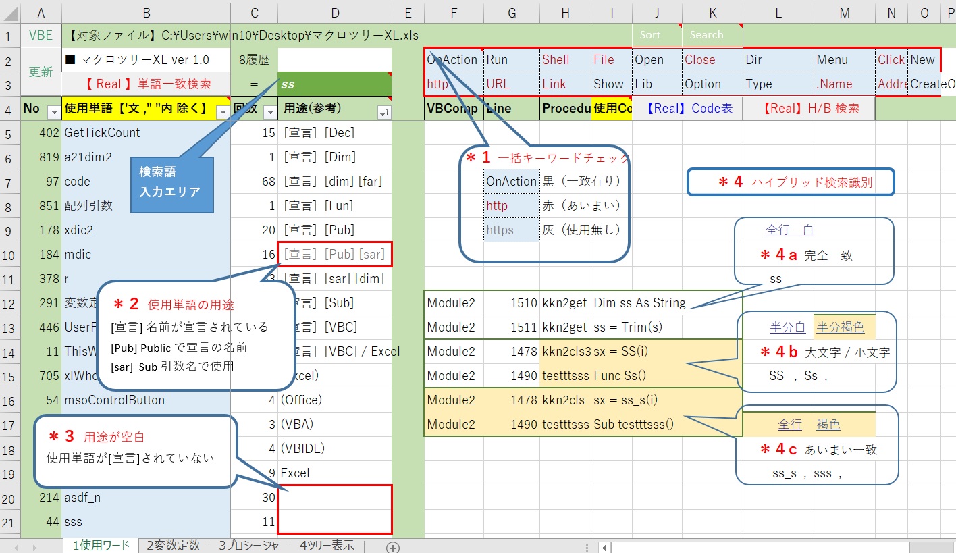Click the 【Real】H/B 検索 button
This screenshot has width=956, height=553.
808,108
